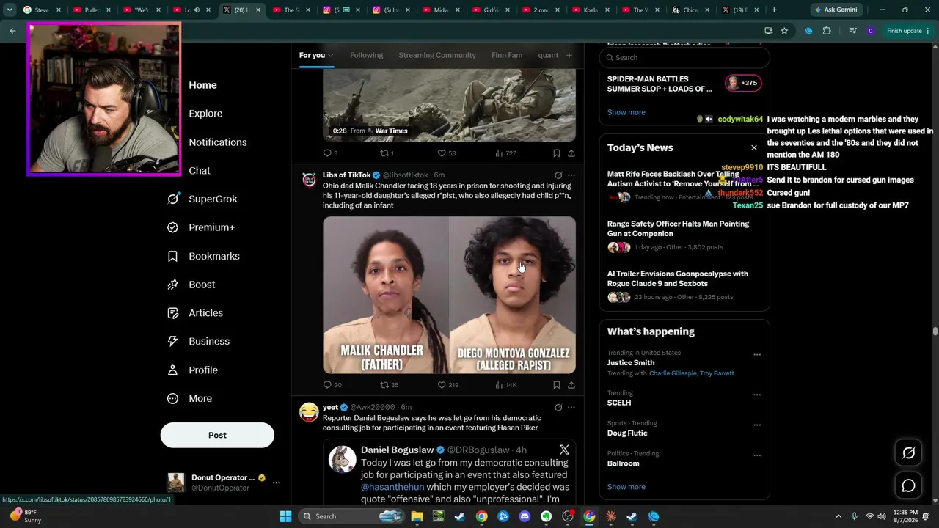Image resolution: width=939 pixels, height=528 pixels.
Task: Open options for Justice Smith trend
Action: (757, 355)
